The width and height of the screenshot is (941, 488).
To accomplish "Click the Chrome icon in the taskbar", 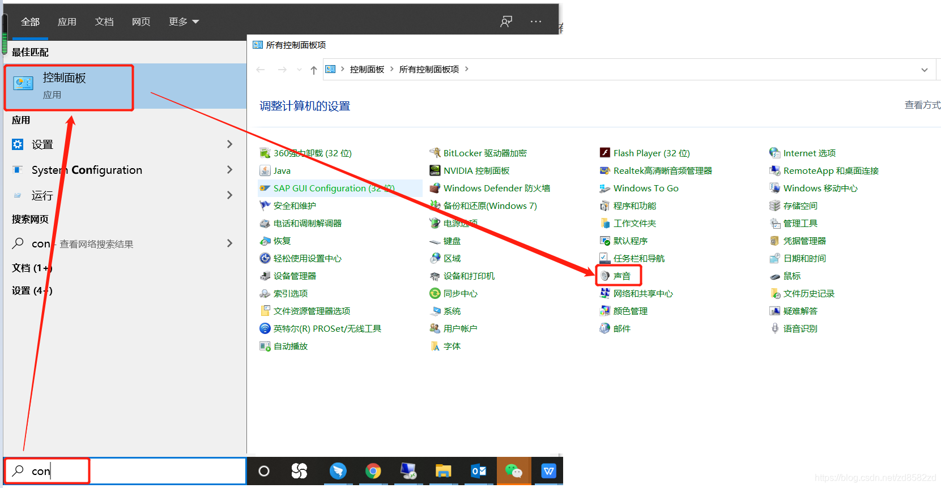I will (x=373, y=471).
